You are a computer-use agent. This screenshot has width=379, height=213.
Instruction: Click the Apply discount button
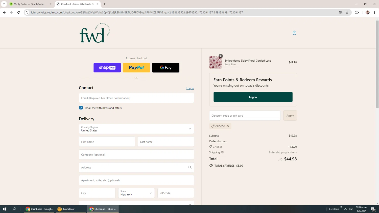pyautogui.click(x=290, y=116)
